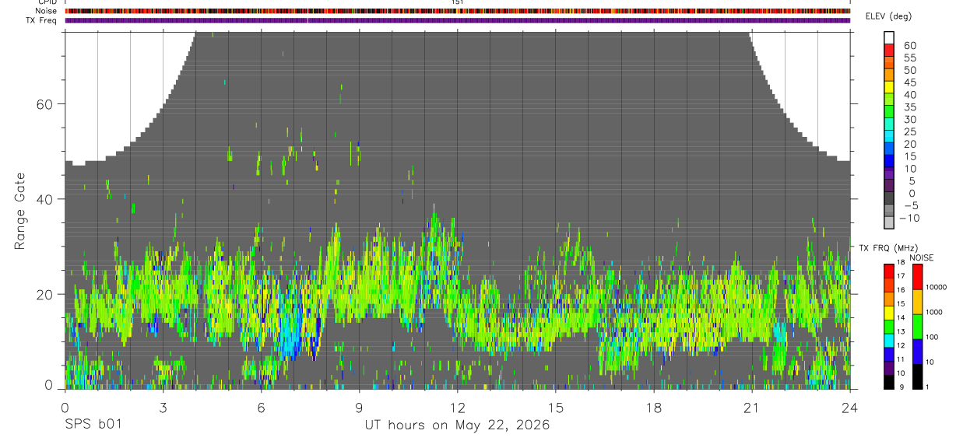Click the '14' label on the TX FRQ scale
The image size is (956, 441).
(x=900, y=317)
